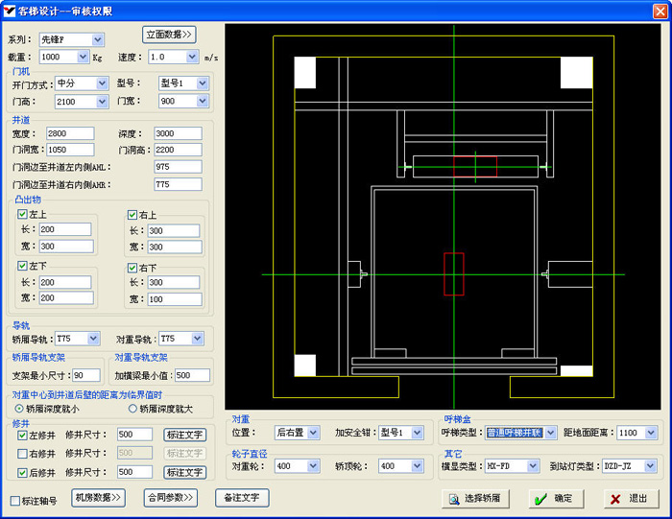This screenshot has width=672, height=519.
Task: Open the 到站灯类型 dropdown
Action: tap(650, 466)
